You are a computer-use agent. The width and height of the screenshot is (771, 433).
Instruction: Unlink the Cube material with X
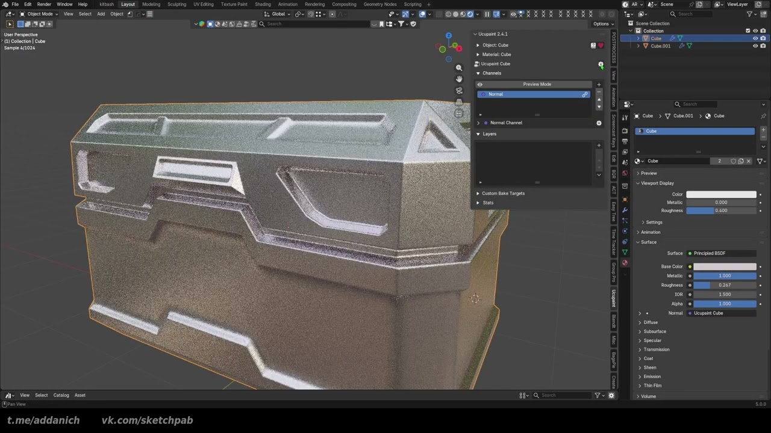point(749,161)
